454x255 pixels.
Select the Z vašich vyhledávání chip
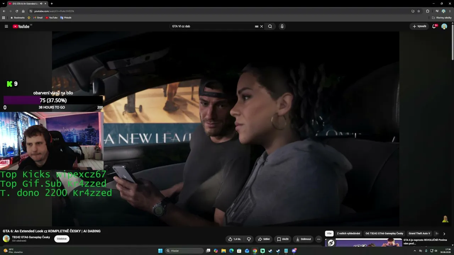[348, 233]
